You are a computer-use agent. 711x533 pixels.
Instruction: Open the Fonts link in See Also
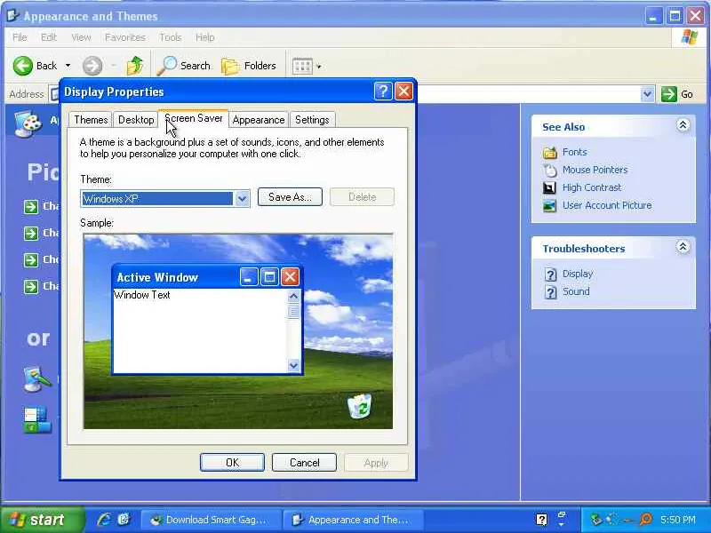click(574, 152)
